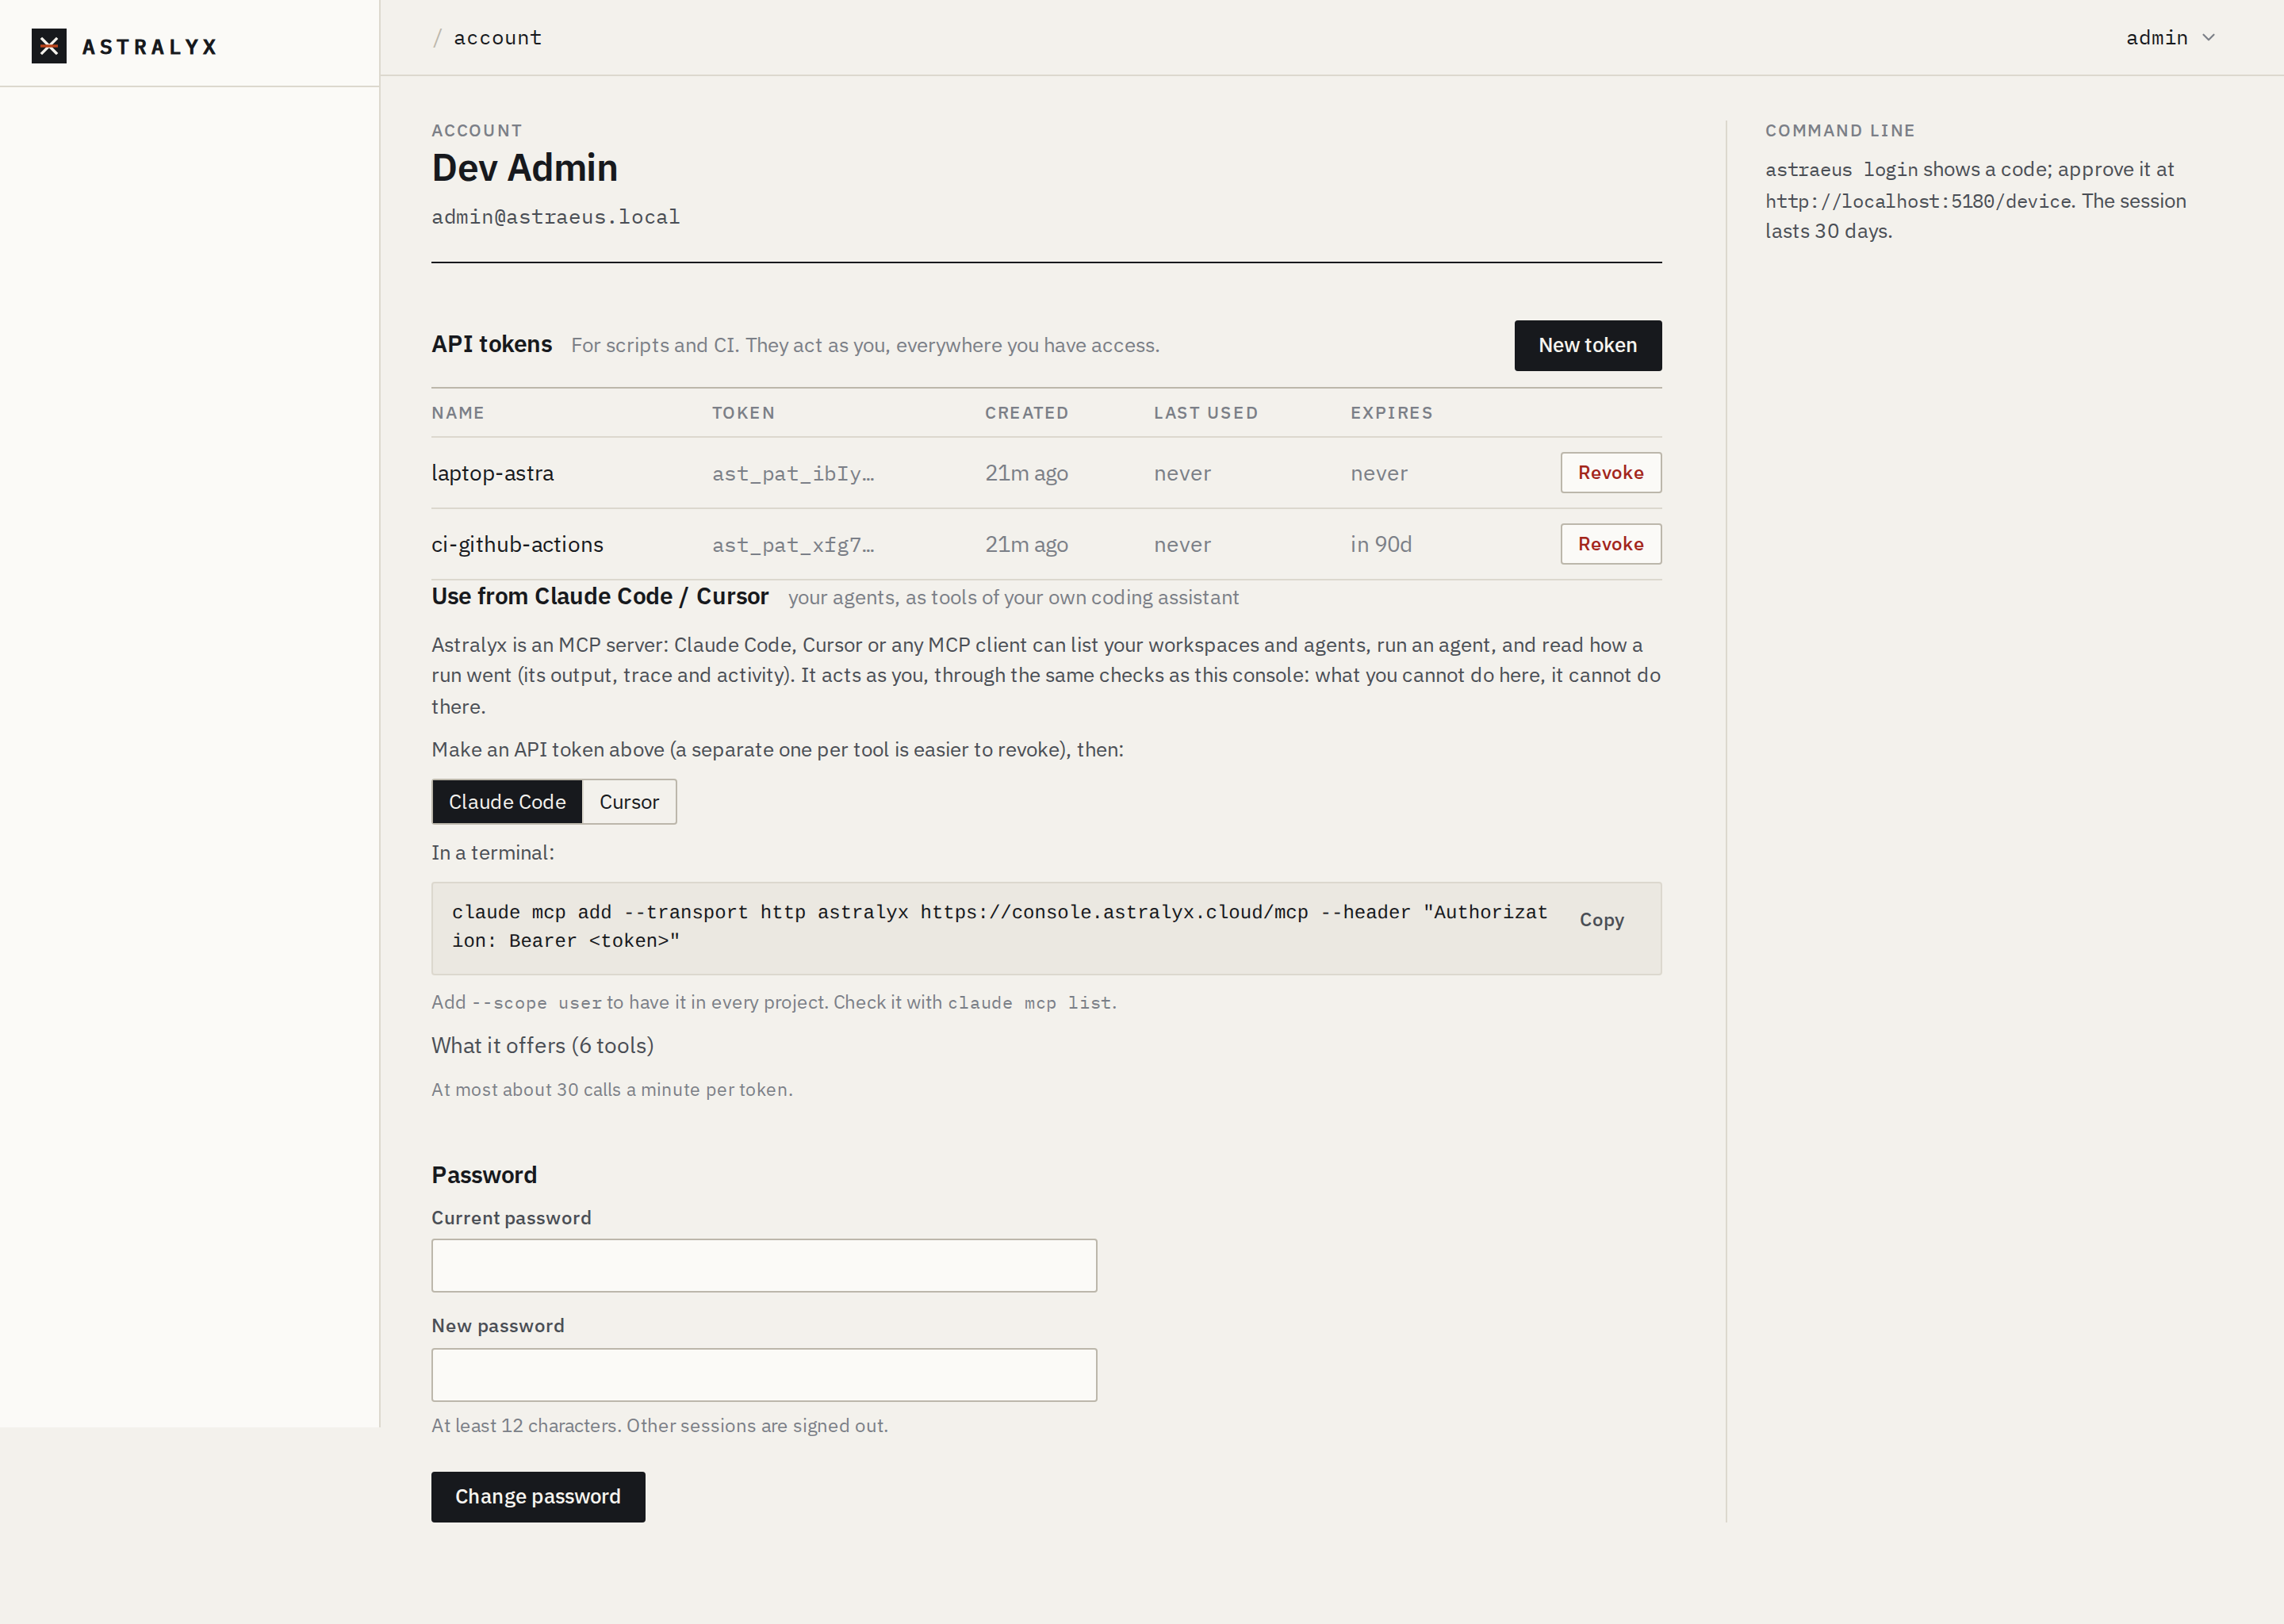
Task: Click the CREATED column header
Action: click(x=1026, y=413)
